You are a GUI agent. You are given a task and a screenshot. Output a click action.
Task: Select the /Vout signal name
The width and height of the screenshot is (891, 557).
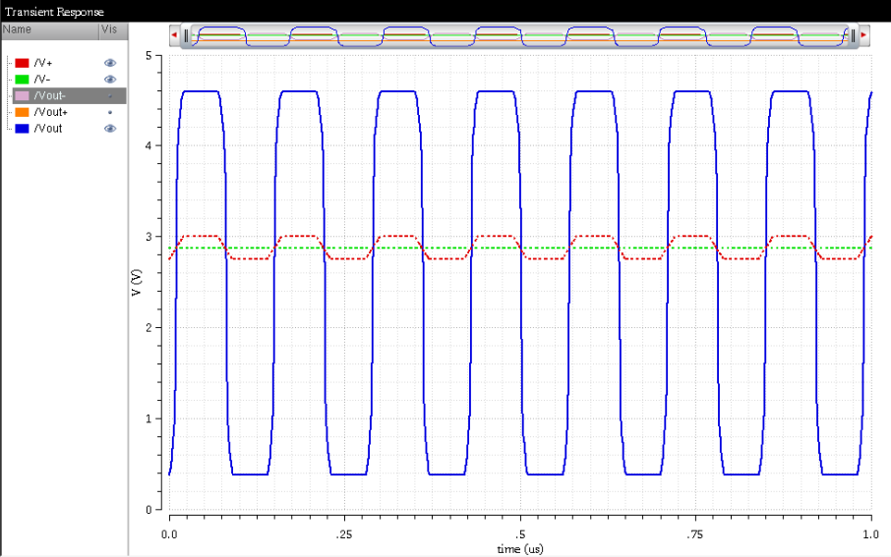48,129
